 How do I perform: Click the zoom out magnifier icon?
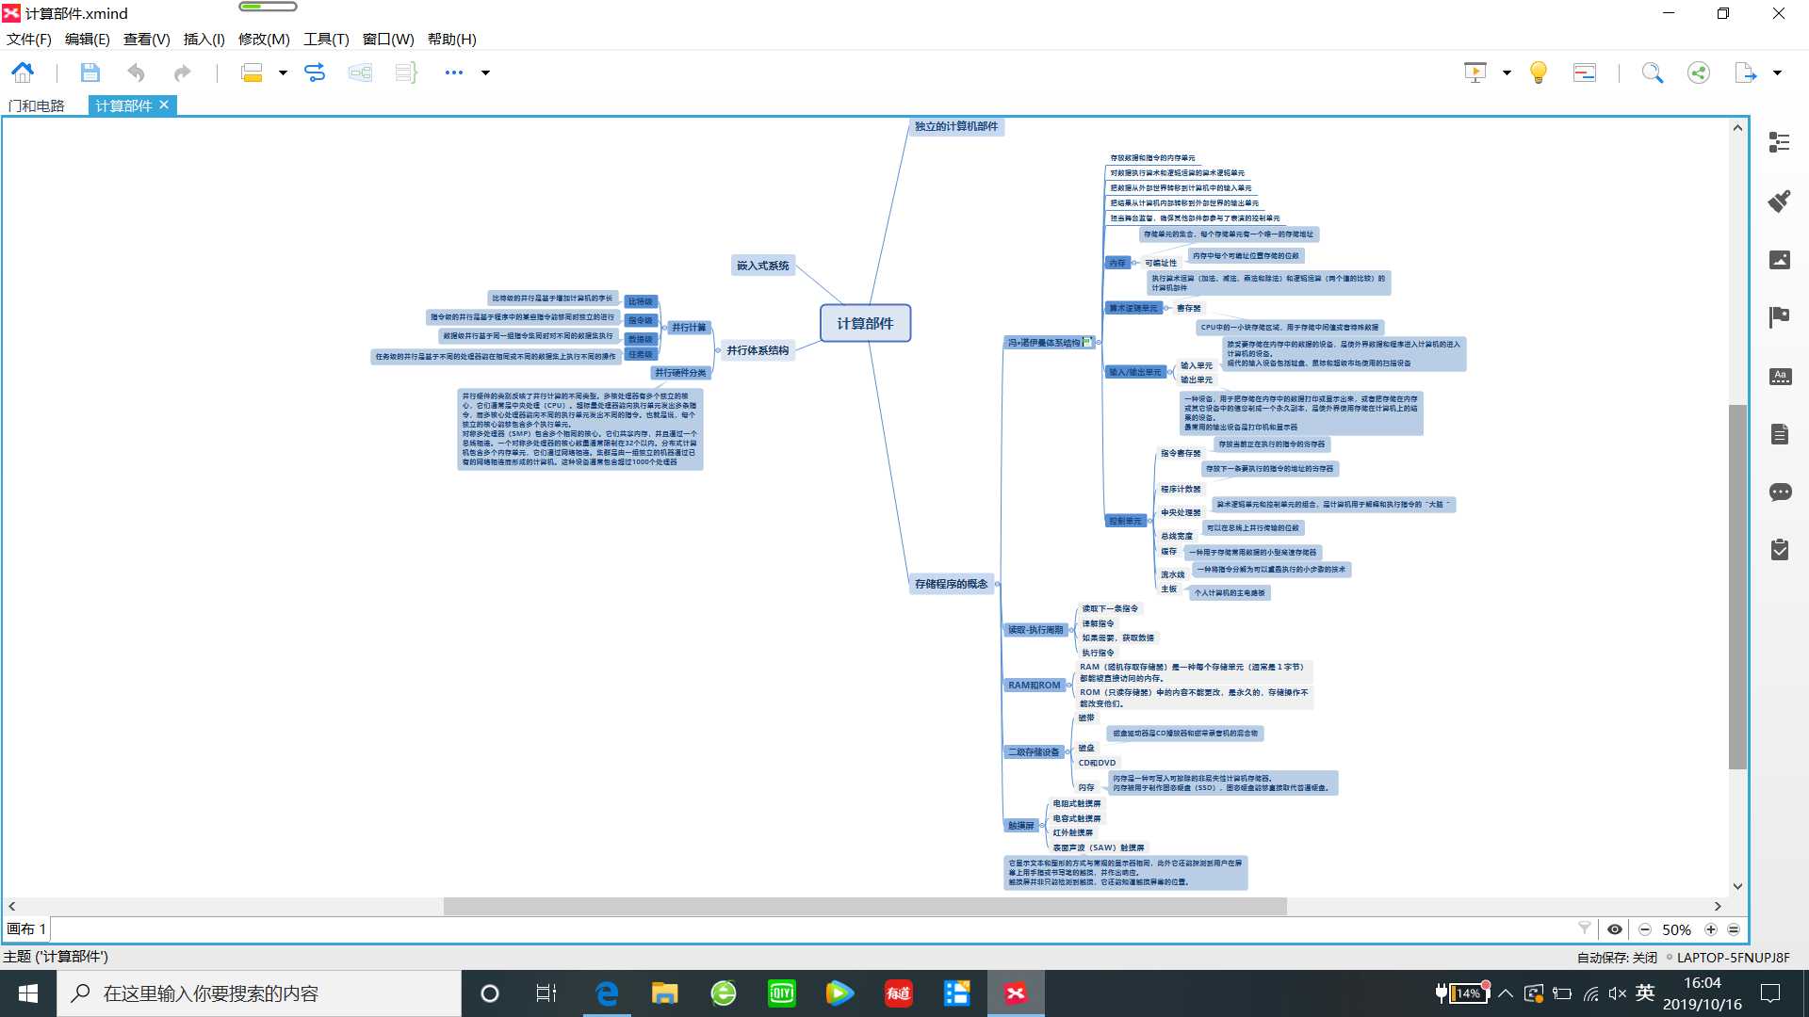[x=1645, y=928]
